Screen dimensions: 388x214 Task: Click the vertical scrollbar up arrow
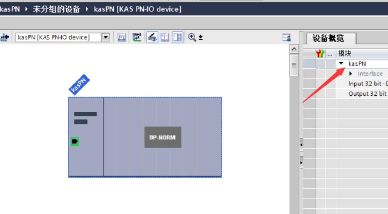click(x=294, y=49)
